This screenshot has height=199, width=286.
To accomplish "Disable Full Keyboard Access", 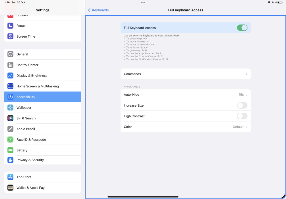I will pyautogui.click(x=242, y=28).
